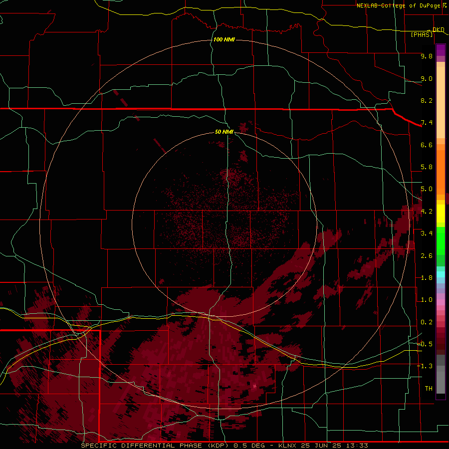Click the 9.0 value on the color scale
The width and height of the screenshot is (449, 449).
pos(427,78)
